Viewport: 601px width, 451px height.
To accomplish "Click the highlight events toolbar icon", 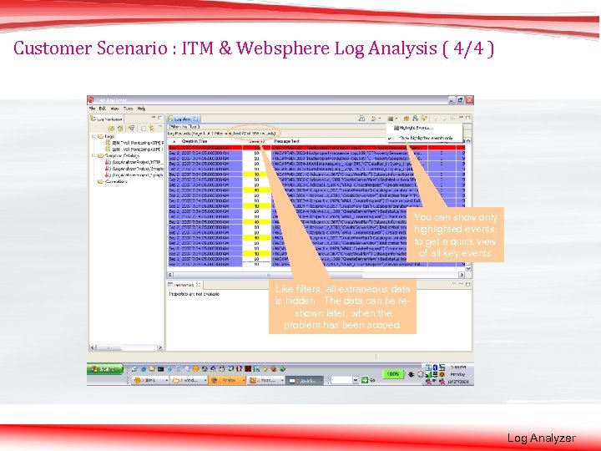I will pyautogui.click(x=390, y=119).
